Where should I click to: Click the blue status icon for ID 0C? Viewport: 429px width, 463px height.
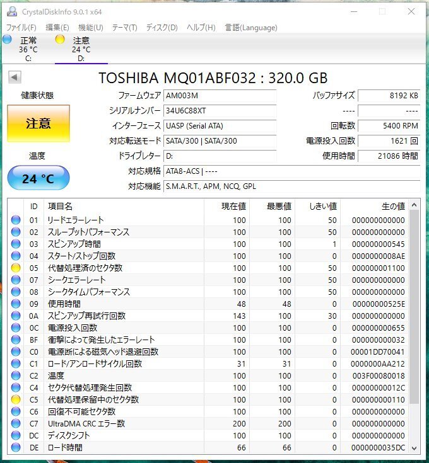point(16,328)
